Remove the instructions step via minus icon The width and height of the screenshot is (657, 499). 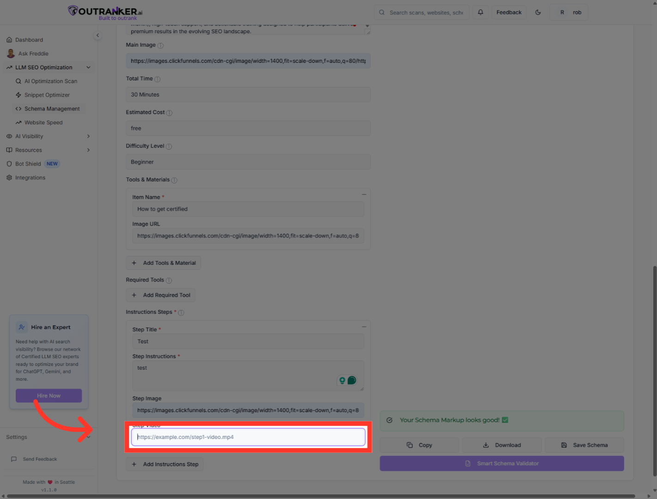click(364, 327)
